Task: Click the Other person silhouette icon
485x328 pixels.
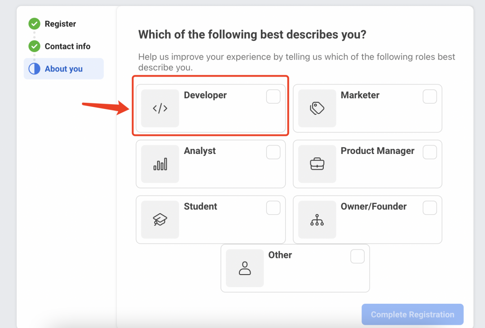Action: 245,268
